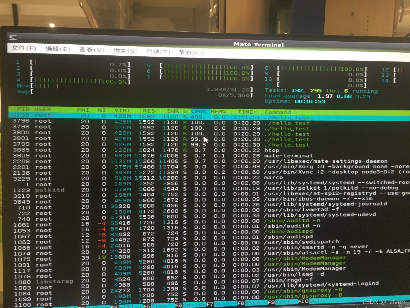Sort by the NI column header
The image size is (410, 308).
point(102,110)
